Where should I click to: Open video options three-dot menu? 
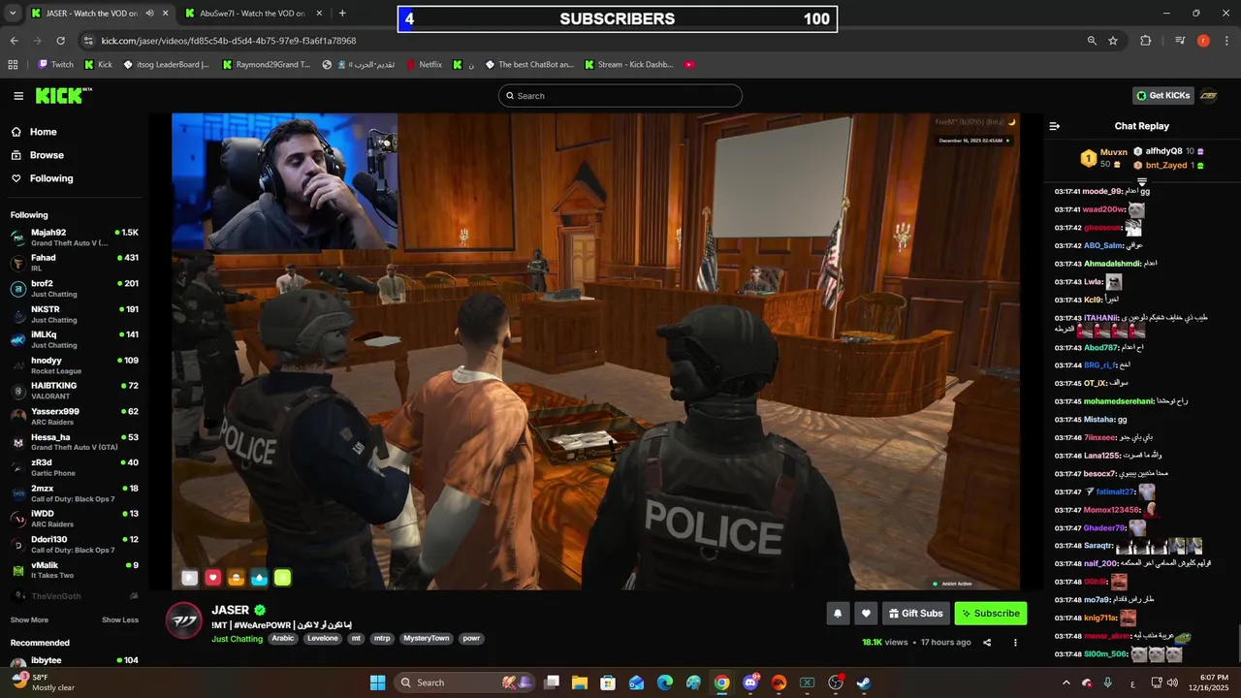1015,642
